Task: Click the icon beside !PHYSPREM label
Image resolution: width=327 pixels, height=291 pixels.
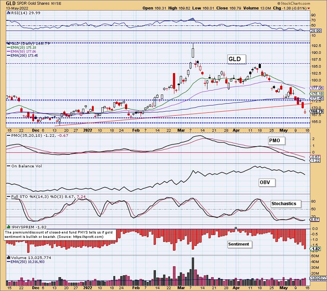Action: pos(8,226)
